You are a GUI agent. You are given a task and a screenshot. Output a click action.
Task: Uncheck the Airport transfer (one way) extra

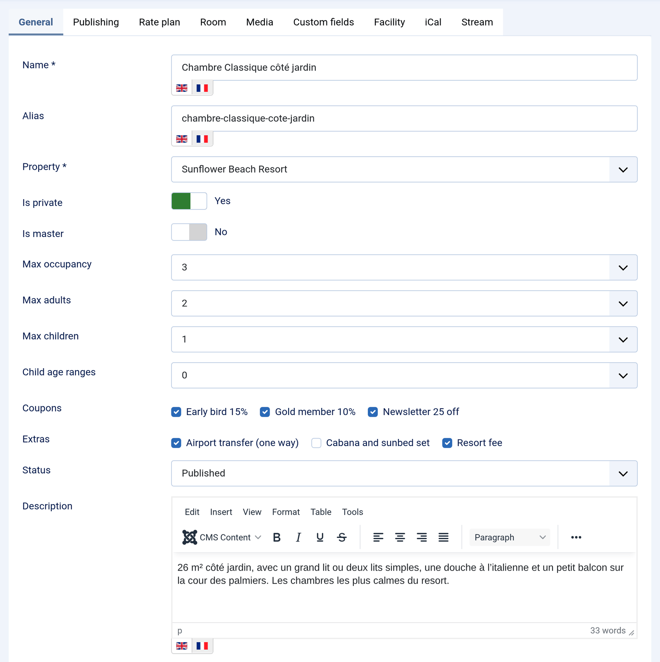[176, 443]
